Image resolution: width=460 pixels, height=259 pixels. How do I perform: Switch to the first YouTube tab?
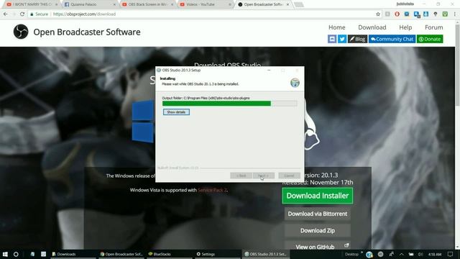tap(32, 4)
